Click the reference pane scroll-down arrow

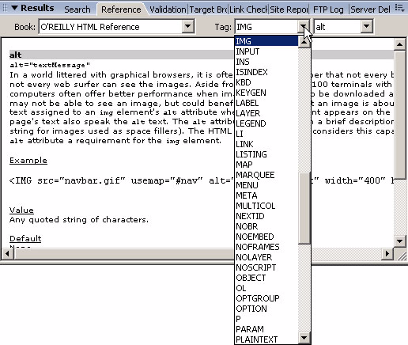point(399,241)
